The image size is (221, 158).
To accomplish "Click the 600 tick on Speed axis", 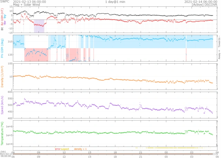I will coord(10,92).
